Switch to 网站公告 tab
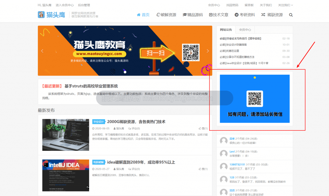329x196 pixels. coord(226,30)
